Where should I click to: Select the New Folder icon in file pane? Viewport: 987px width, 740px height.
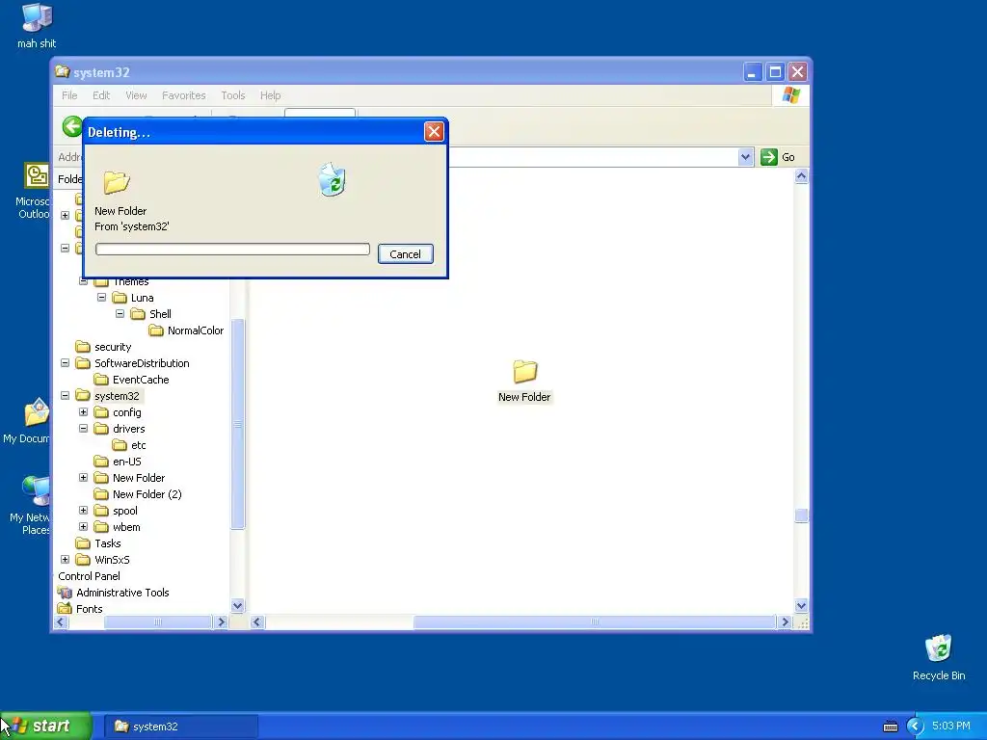tap(524, 371)
